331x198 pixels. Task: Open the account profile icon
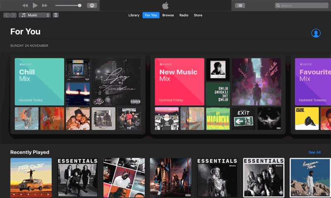(316, 33)
